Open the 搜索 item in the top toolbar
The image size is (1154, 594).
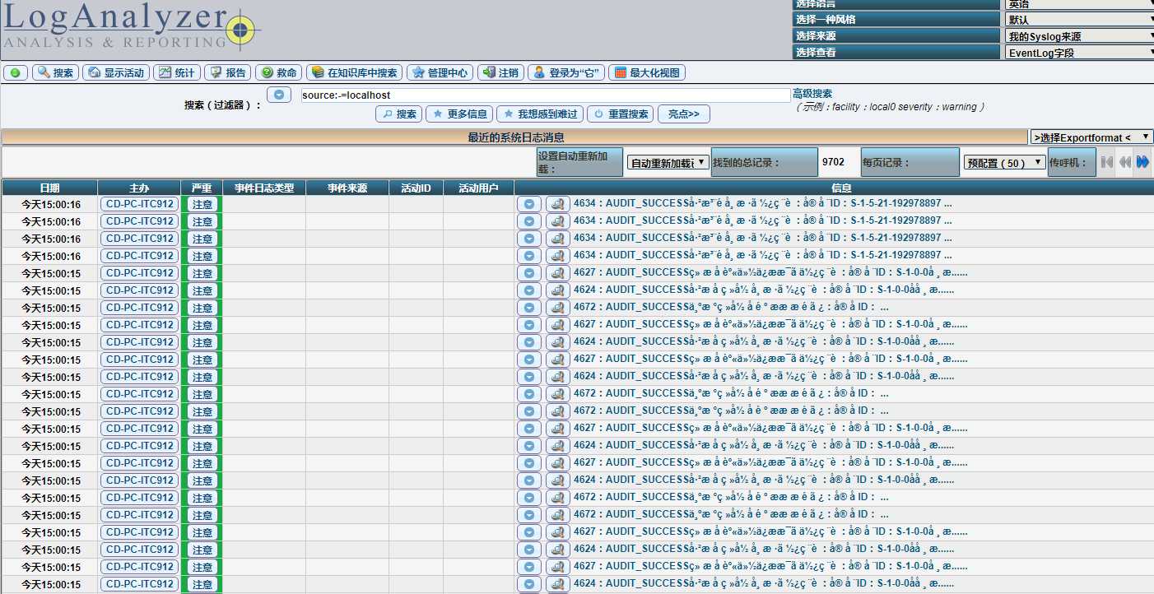[x=55, y=72]
